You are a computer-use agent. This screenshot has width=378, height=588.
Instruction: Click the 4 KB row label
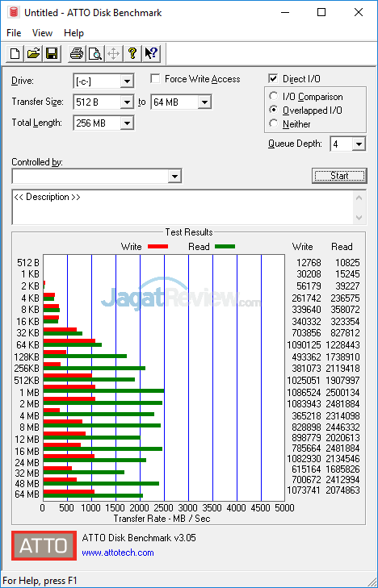(31, 299)
